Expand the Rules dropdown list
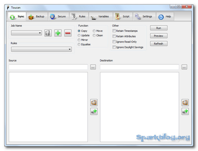The height and width of the screenshot is (151, 198). click(41, 49)
